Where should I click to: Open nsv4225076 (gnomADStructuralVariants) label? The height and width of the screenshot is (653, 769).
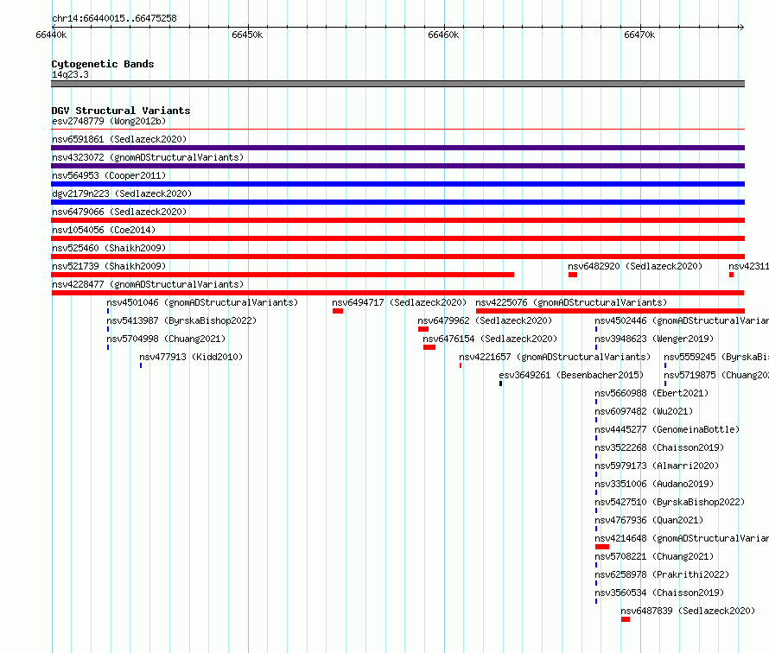(571, 302)
